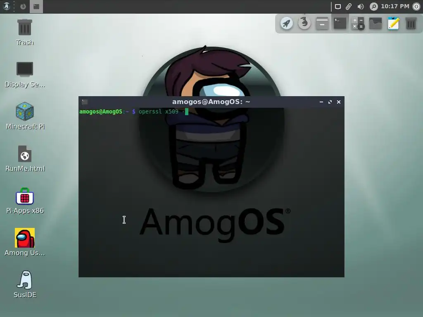Screen dimensions: 423x317
Task: Click the terminal icon in the dock
Action: tap(340, 24)
